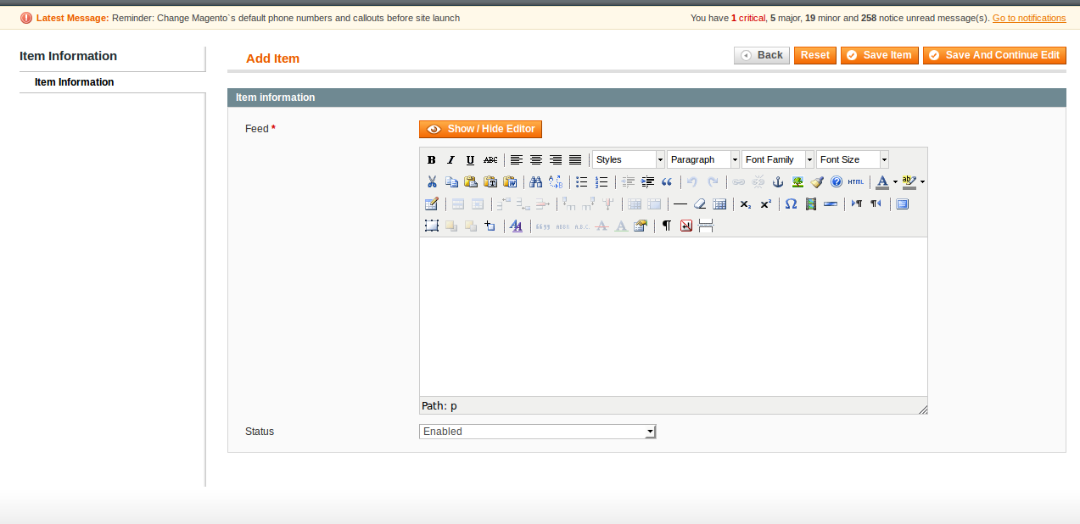Apply blockquote formatting
This screenshot has width=1080, height=524.
(x=667, y=181)
